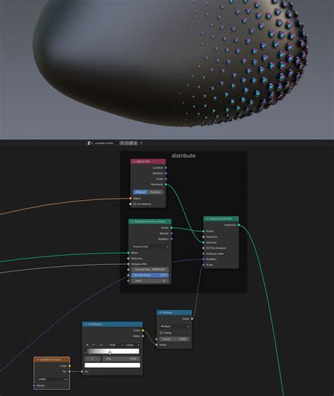Screen dimensions: 334x396
Task: Click the Geometry output socket of Object Info
Action: tap(166, 185)
